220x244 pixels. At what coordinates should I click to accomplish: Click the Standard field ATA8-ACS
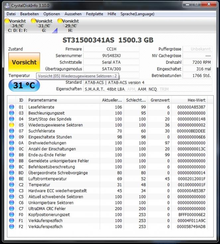tap(148, 82)
